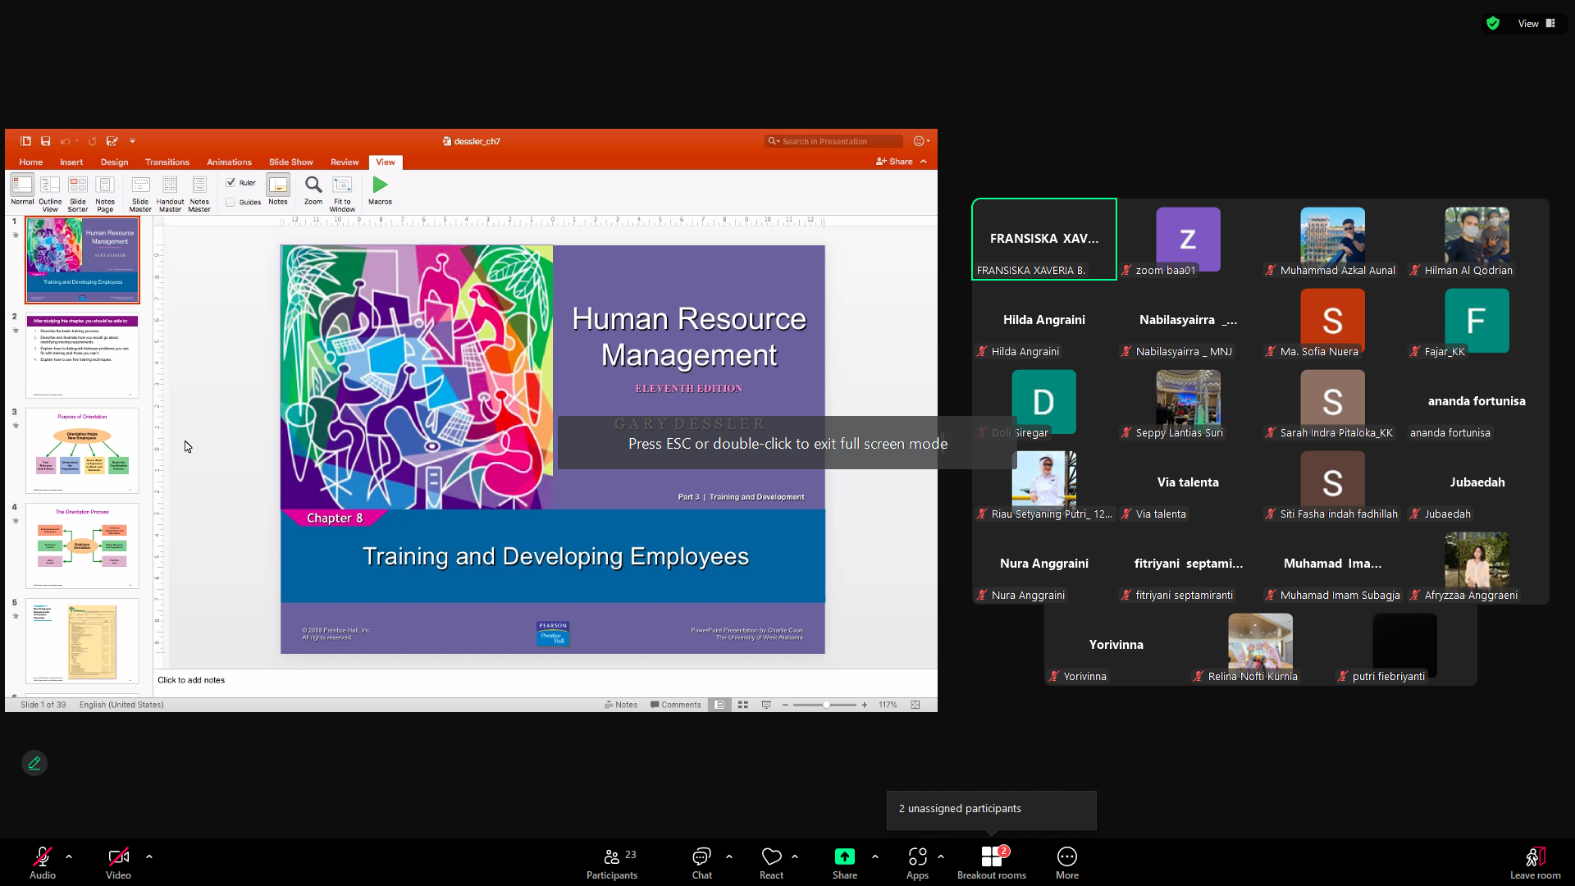The width and height of the screenshot is (1575, 886).
Task: Expand the arrow next to Apps
Action: click(x=941, y=856)
